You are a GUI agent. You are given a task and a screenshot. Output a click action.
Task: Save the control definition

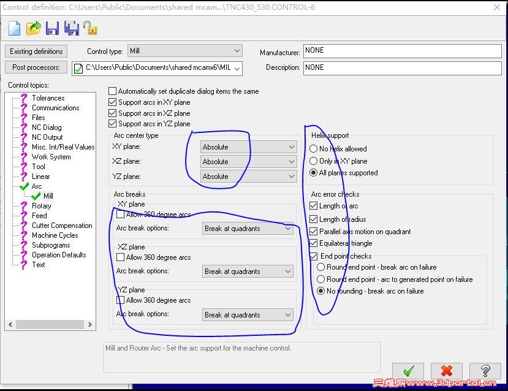[x=52, y=28]
